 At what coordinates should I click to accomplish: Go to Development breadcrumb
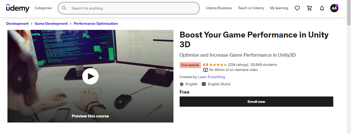point(17,23)
